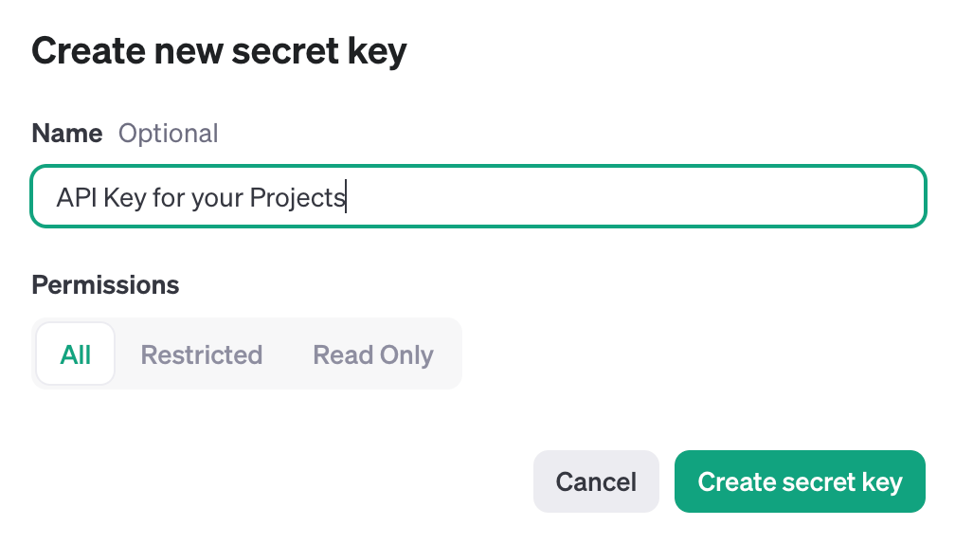Dismiss the dialog with Cancel
Screen dimensions: 955x544
point(596,481)
